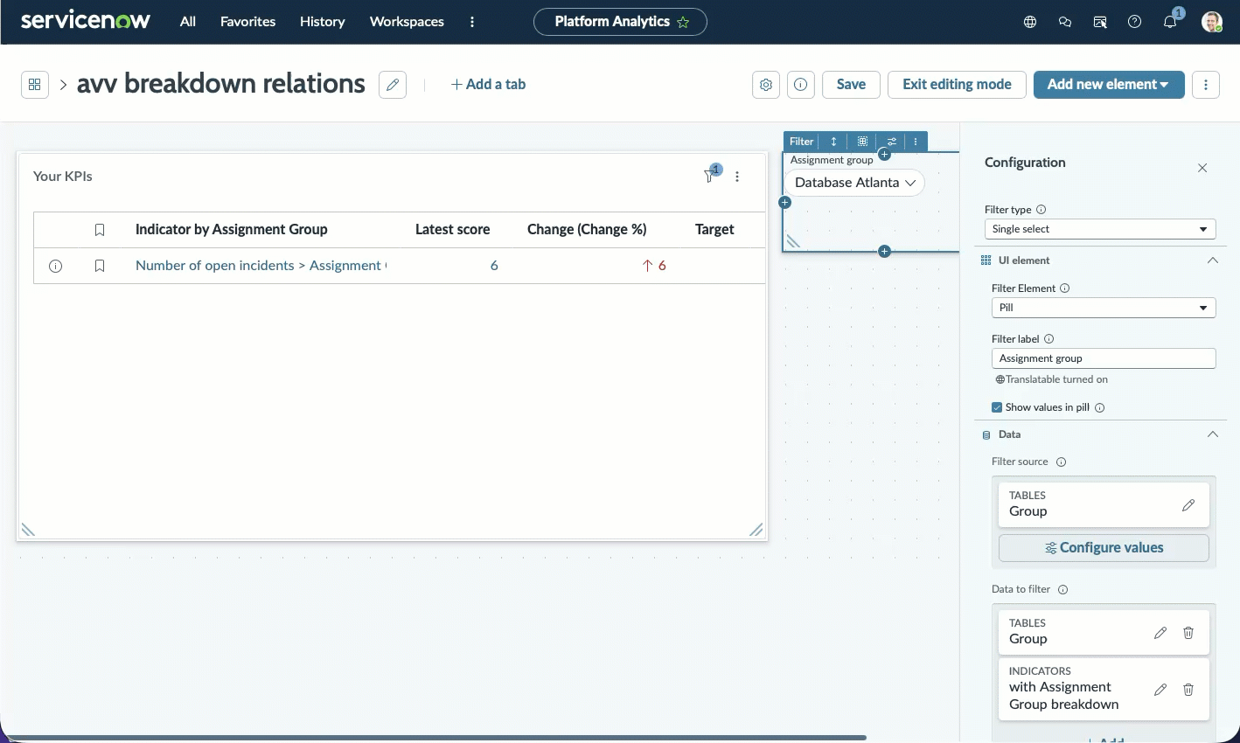Open the notifications bell
The height and width of the screenshot is (743, 1240).
click(x=1170, y=22)
